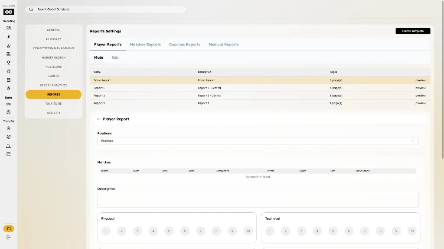Open the dashboard grid icon under Scouting

[x=9, y=28]
